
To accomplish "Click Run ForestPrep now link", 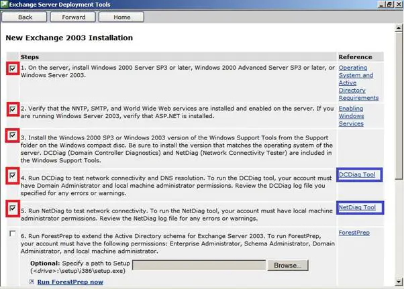I will 70,282.
